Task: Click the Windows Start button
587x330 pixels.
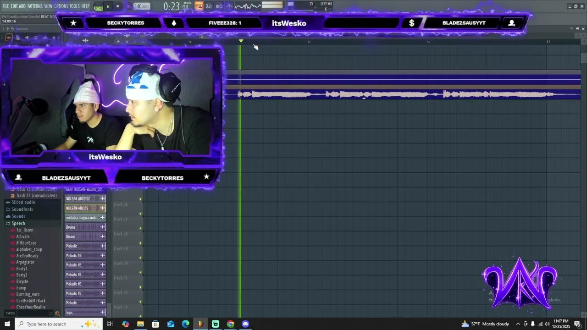Action: click(x=7, y=324)
